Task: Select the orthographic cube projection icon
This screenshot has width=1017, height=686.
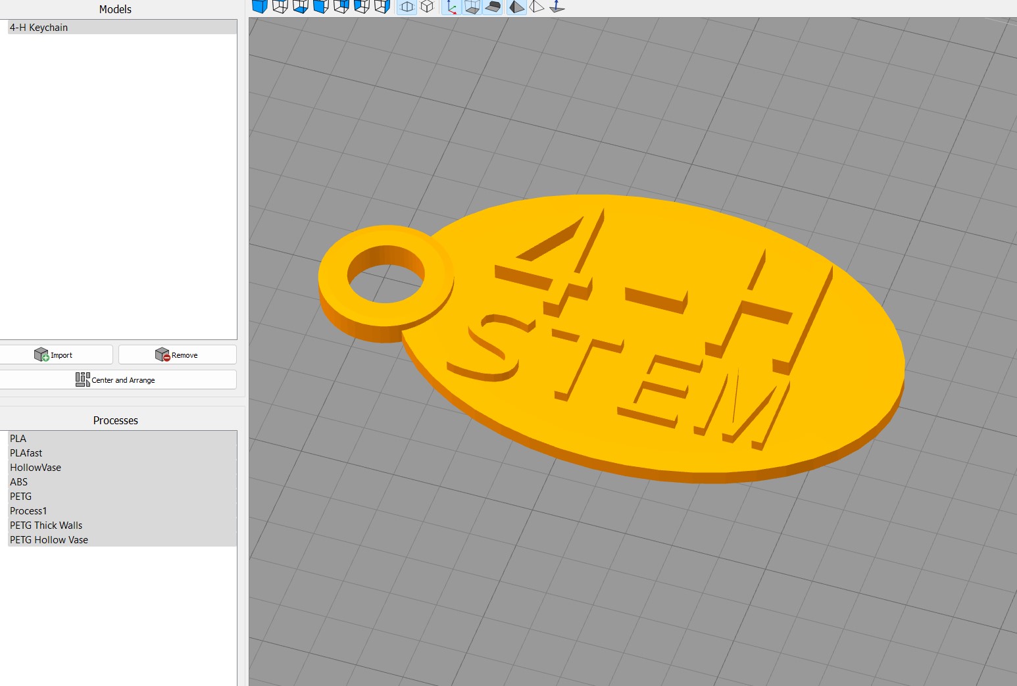Action: pyautogui.click(x=427, y=7)
